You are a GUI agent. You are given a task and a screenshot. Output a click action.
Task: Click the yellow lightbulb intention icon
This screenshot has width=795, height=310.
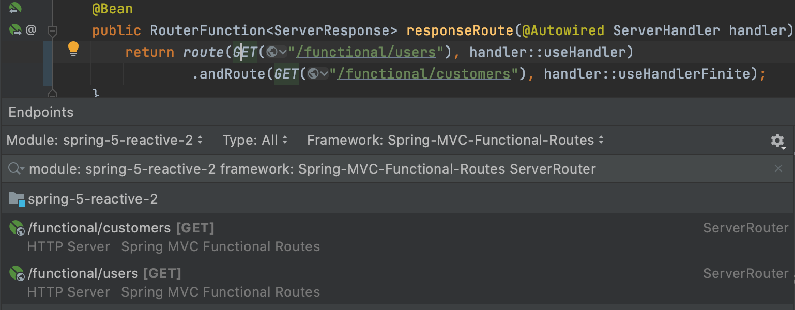[x=73, y=49]
